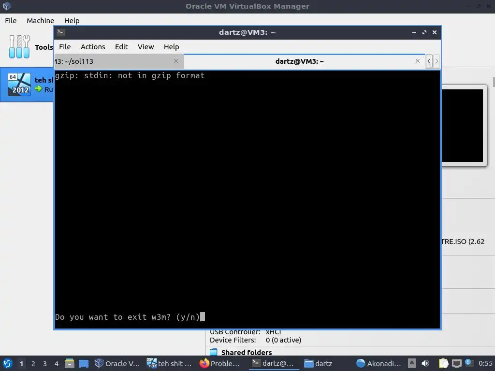Close the dartz@VM3: ~ terminal tab
The image size is (495, 371).
(417, 61)
